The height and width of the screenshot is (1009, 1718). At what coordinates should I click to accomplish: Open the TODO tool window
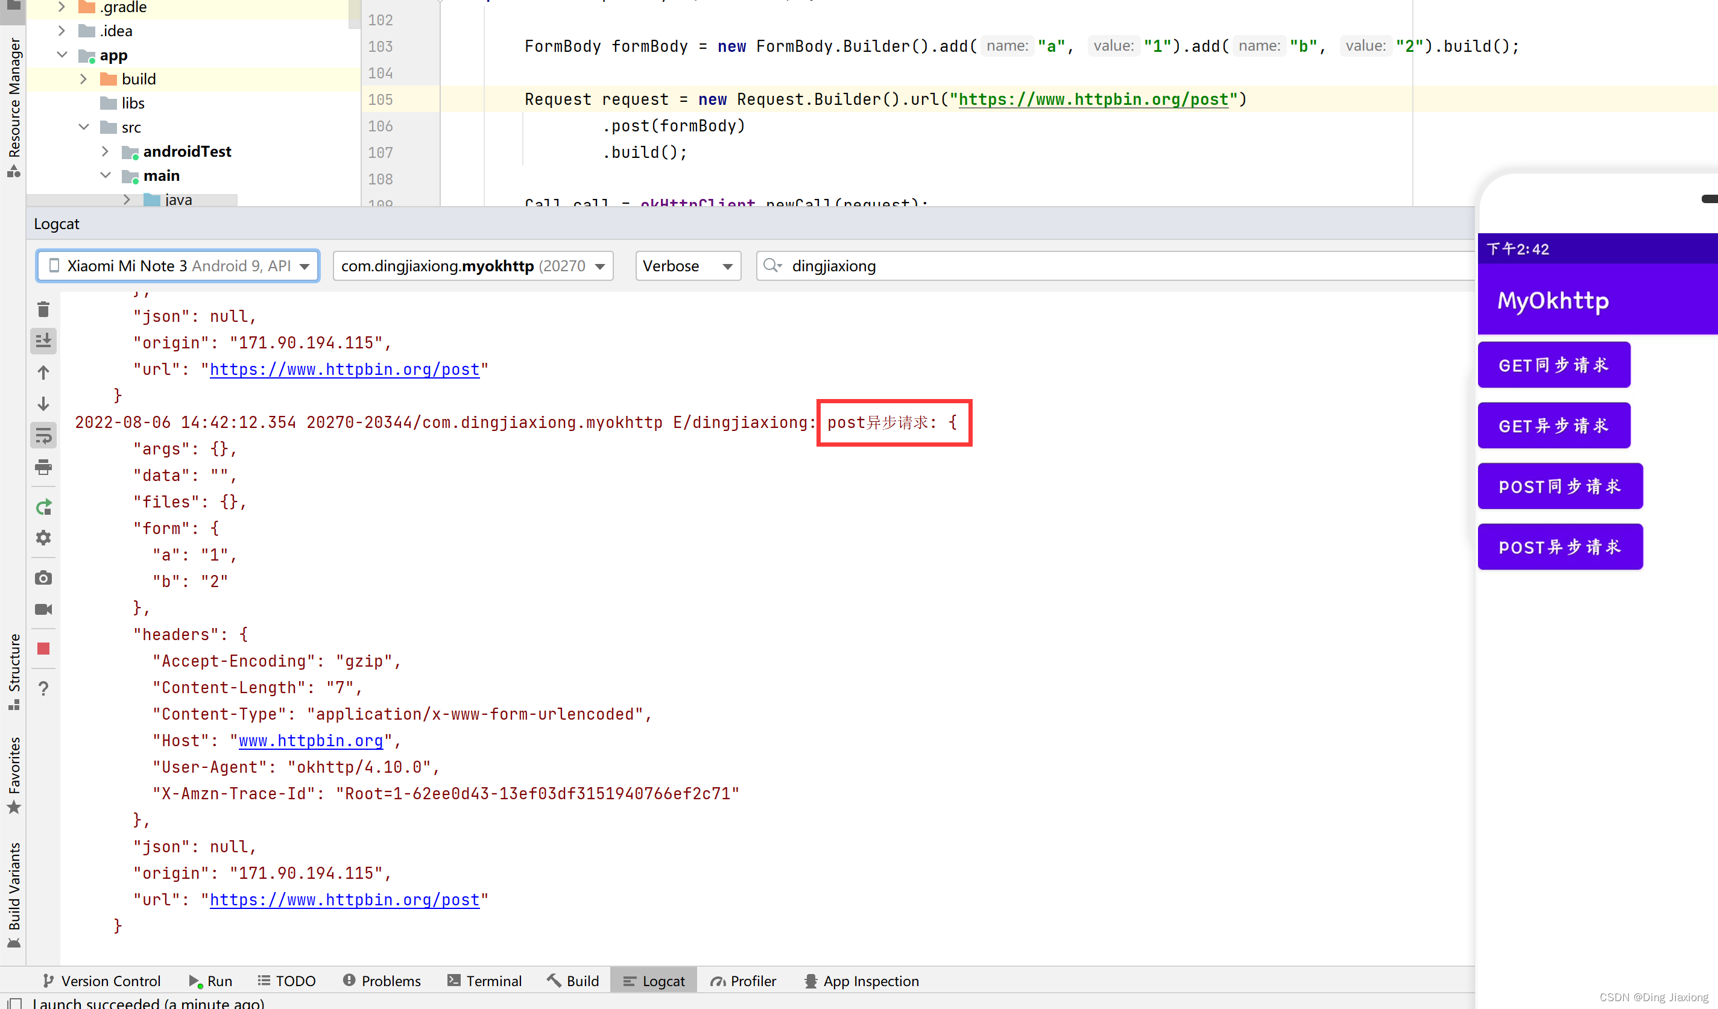(x=287, y=981)
